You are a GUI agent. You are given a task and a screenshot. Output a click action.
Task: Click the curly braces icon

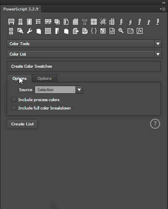coord(94,31)
